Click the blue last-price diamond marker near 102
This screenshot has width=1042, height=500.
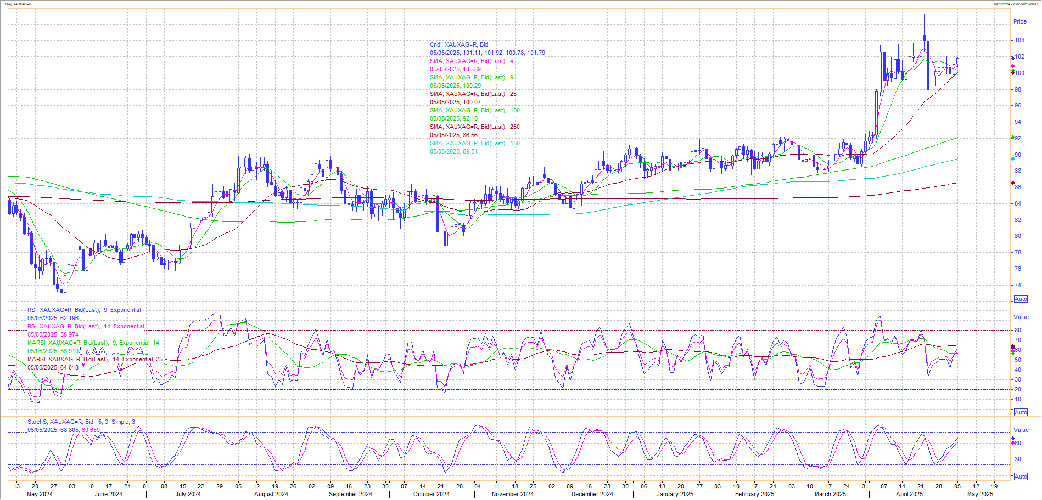coord(1013,58)
